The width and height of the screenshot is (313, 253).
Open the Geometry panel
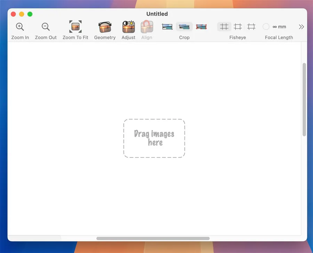click(x=105, y=27)
